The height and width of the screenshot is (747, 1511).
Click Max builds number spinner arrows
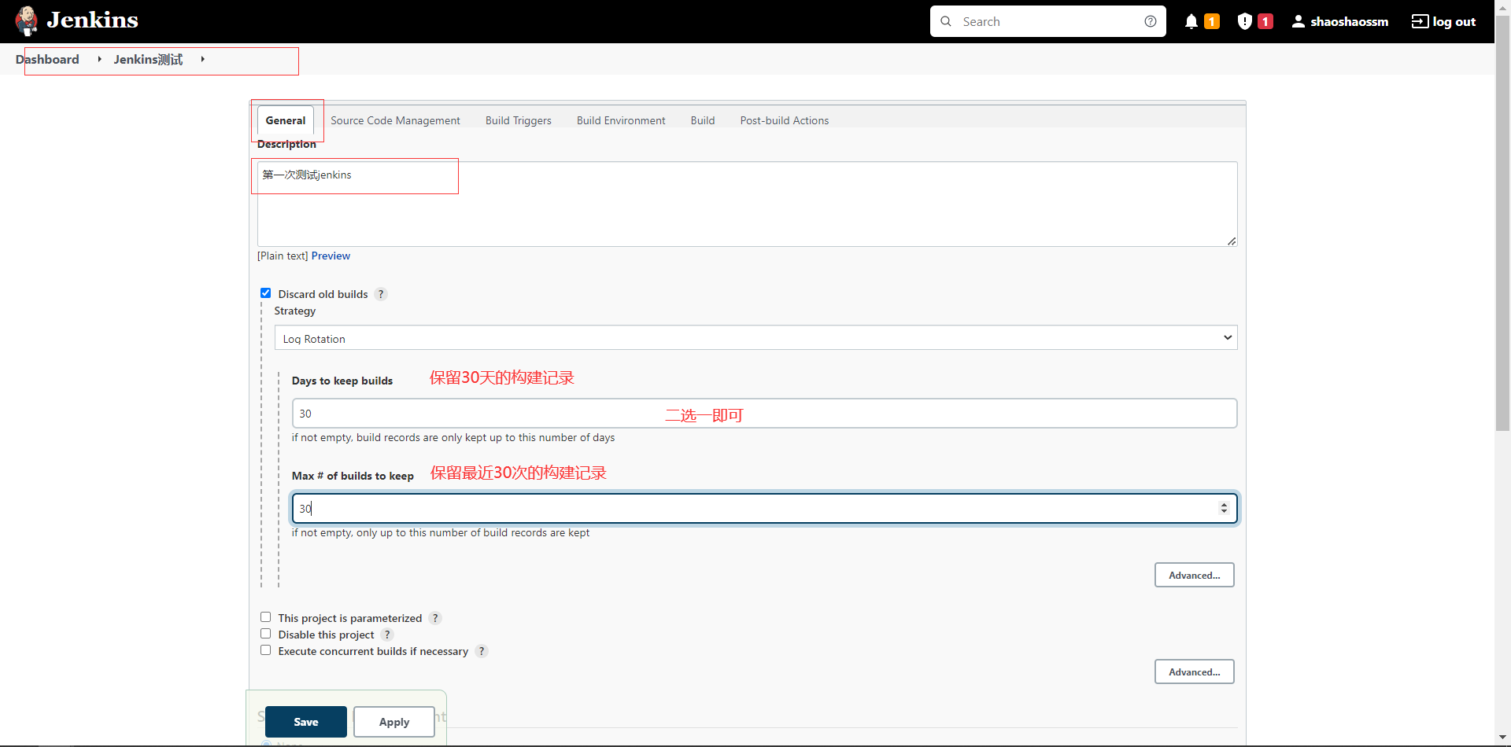(1224, 509)
